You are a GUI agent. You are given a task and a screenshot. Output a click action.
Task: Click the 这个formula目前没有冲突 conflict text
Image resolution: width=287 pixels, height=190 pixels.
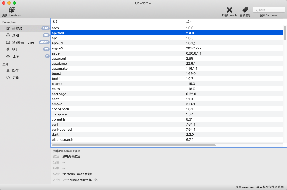[80, 180]
